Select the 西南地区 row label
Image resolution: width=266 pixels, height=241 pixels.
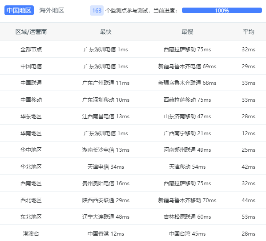(x=31, y=183)
